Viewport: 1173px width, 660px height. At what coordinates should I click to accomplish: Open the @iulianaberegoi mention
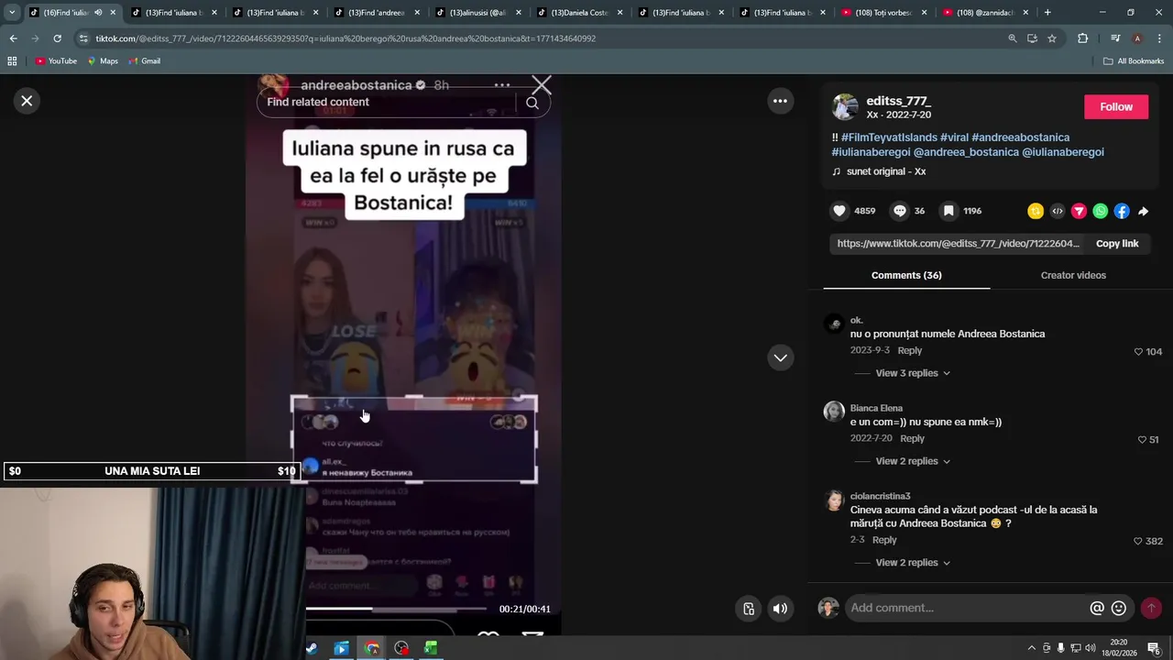pyautogui.click(x=1063, y=152)
